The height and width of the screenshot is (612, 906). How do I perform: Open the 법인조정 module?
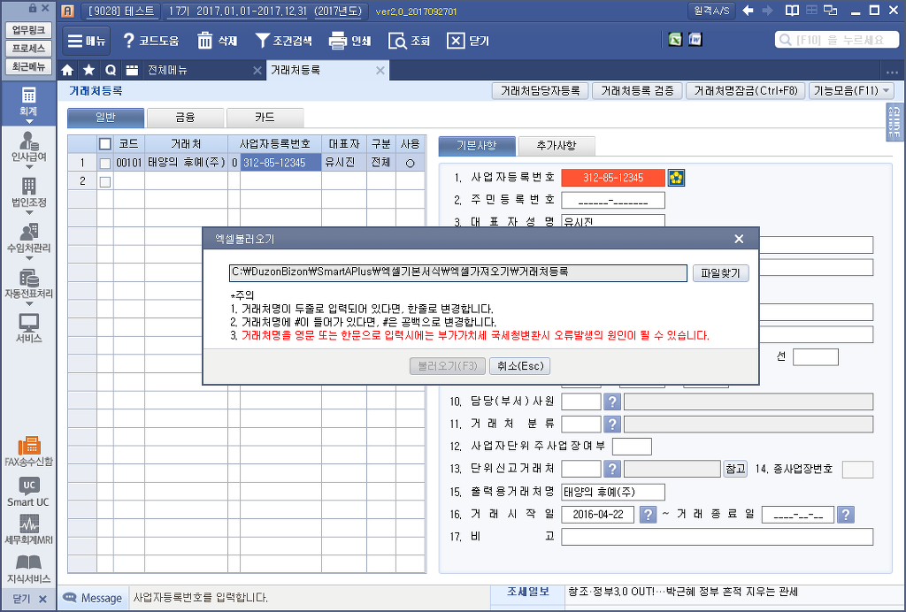28,194
